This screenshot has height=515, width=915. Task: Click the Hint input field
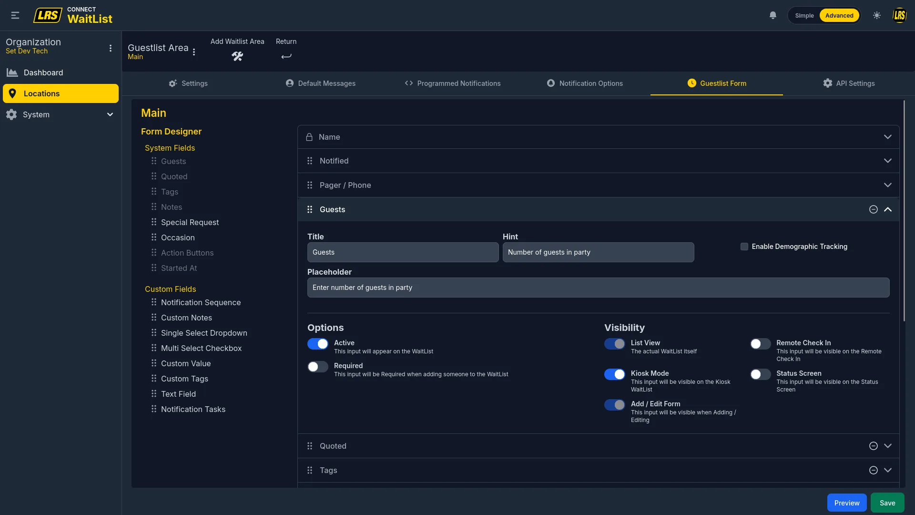[x=599, y=252]
